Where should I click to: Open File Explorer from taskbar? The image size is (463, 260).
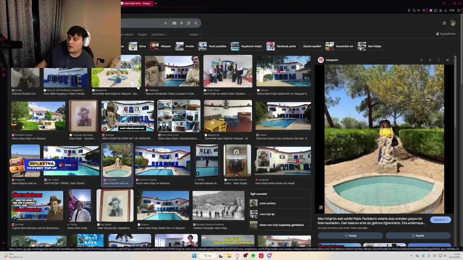pyautogui.click(x=229, y=256)
